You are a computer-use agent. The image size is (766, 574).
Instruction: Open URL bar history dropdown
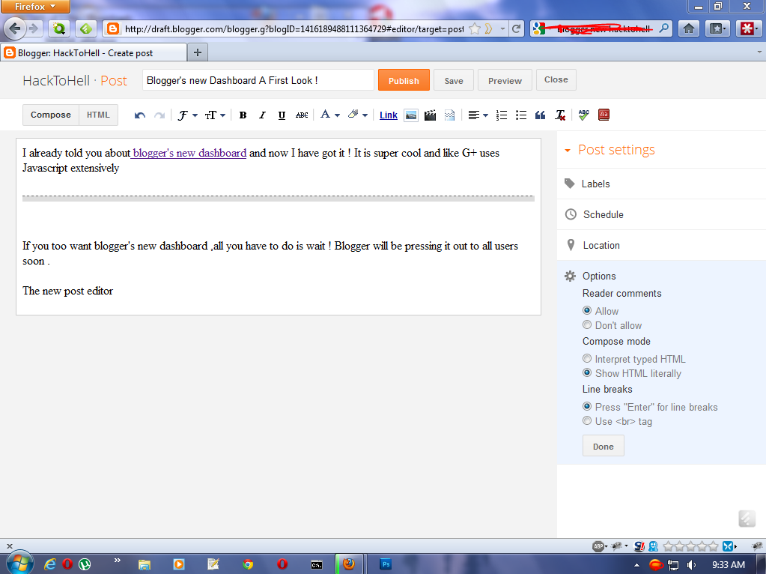(502, 28)
